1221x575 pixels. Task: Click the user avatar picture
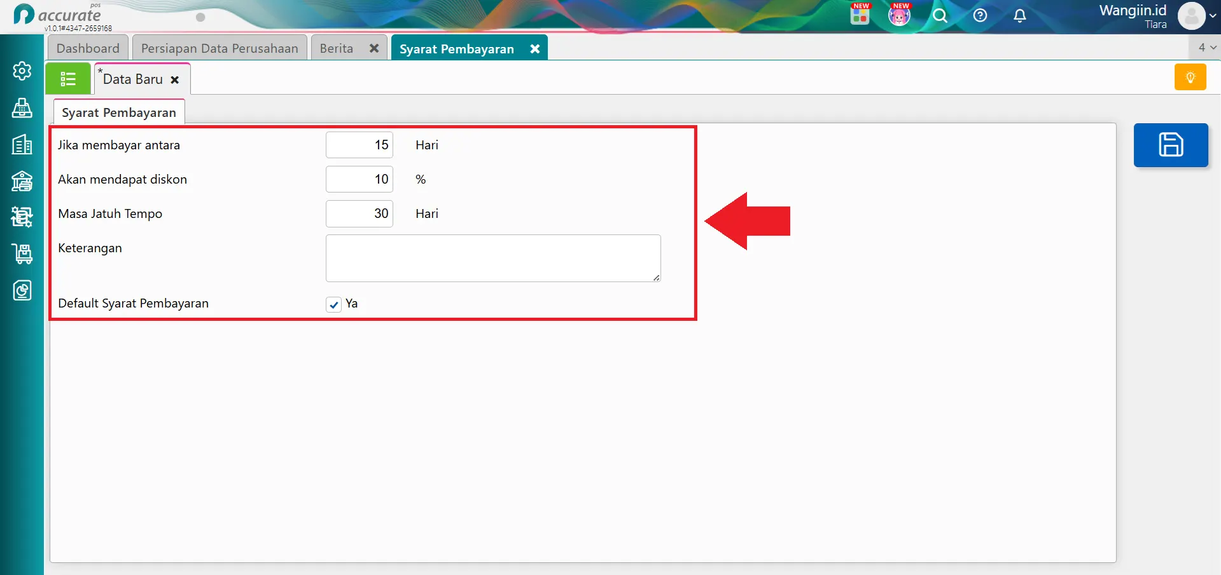coord(1192,16)
